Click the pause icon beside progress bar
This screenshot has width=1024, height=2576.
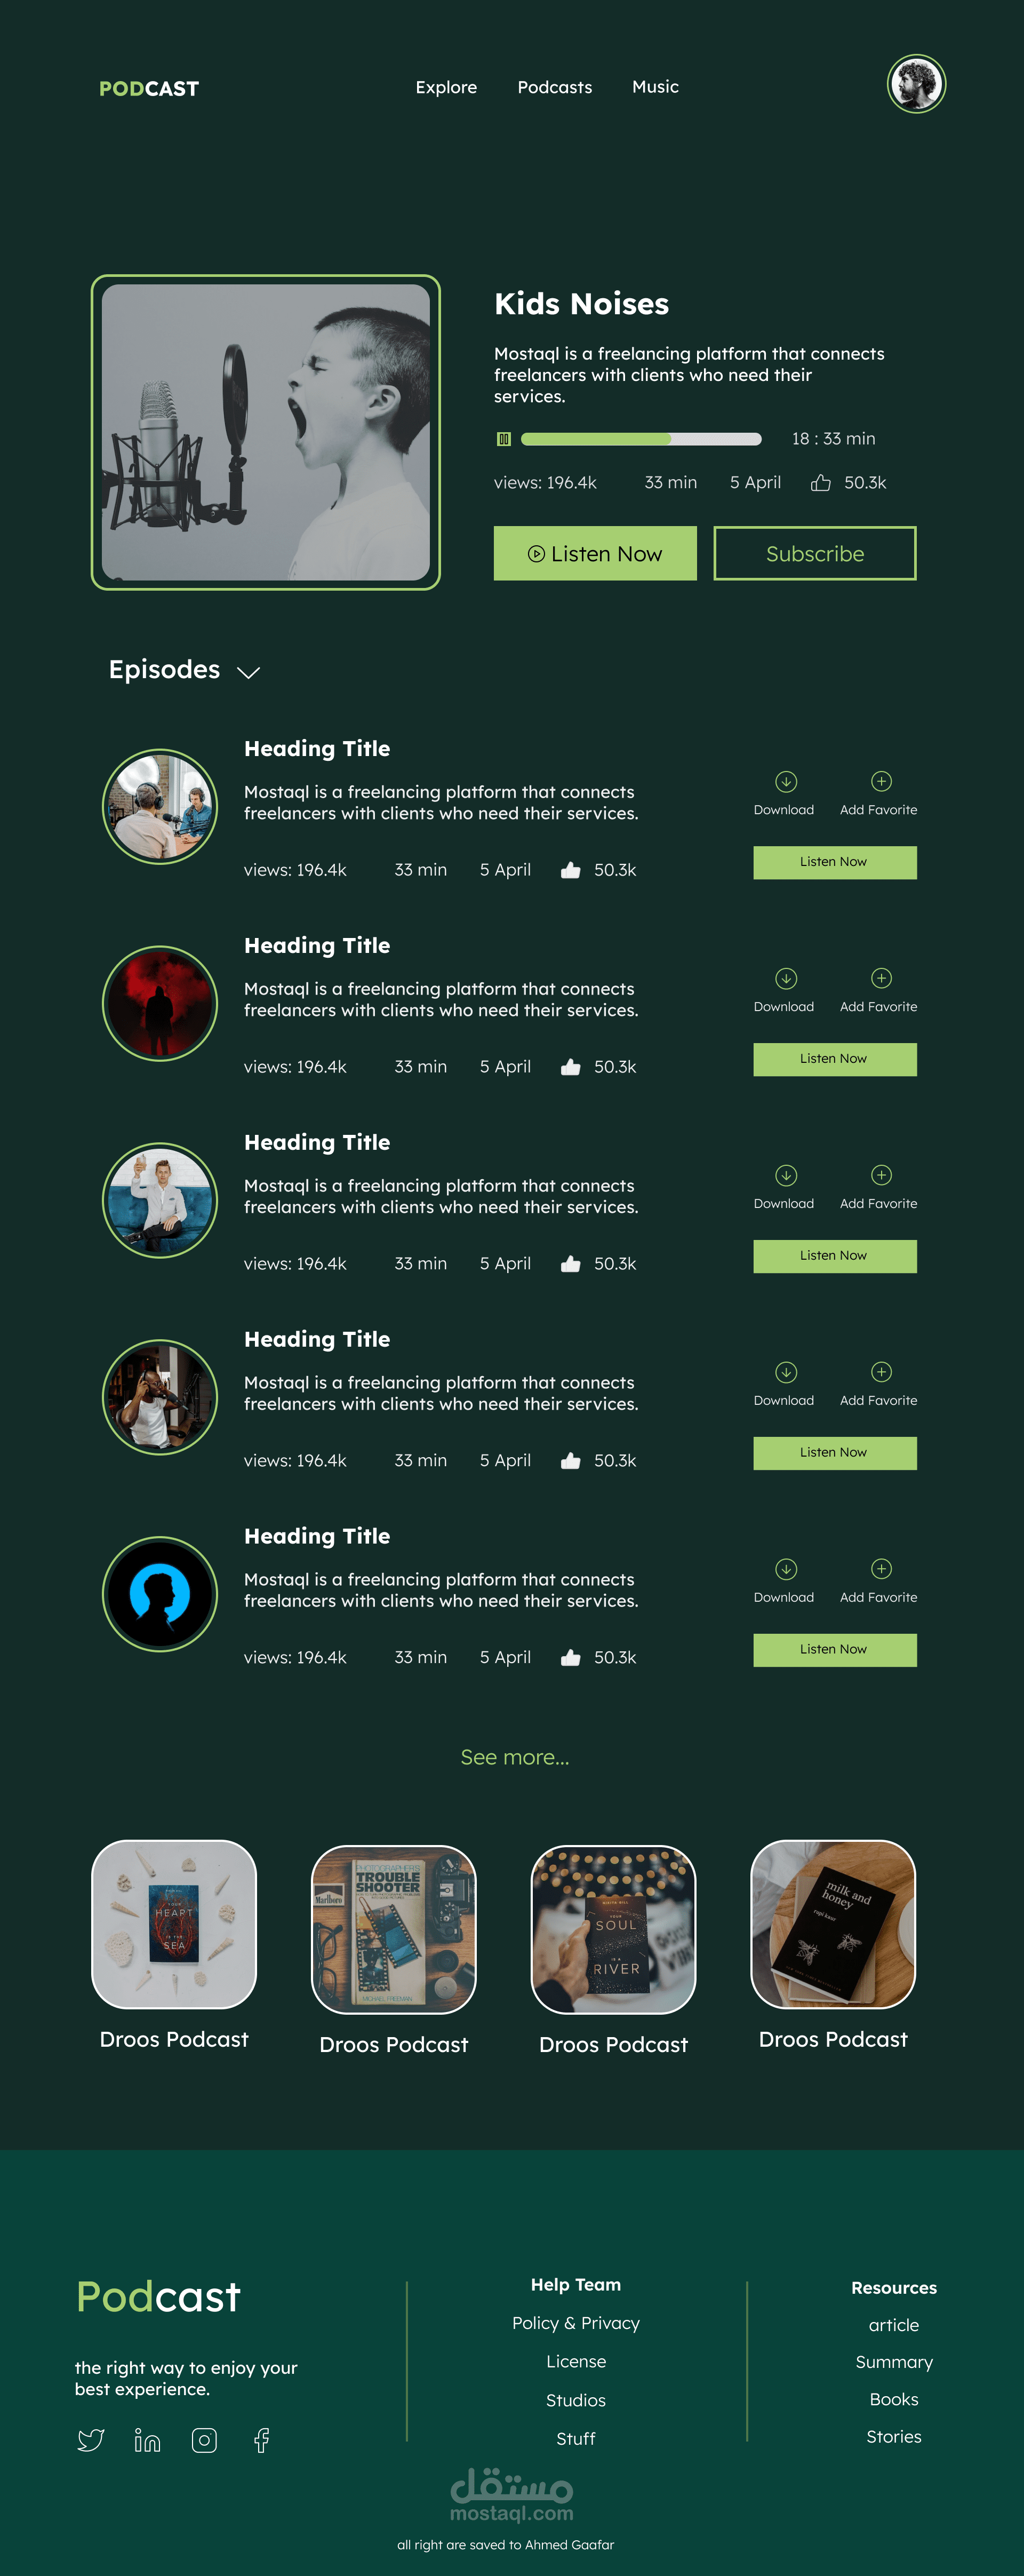click(x=504, y=439)
